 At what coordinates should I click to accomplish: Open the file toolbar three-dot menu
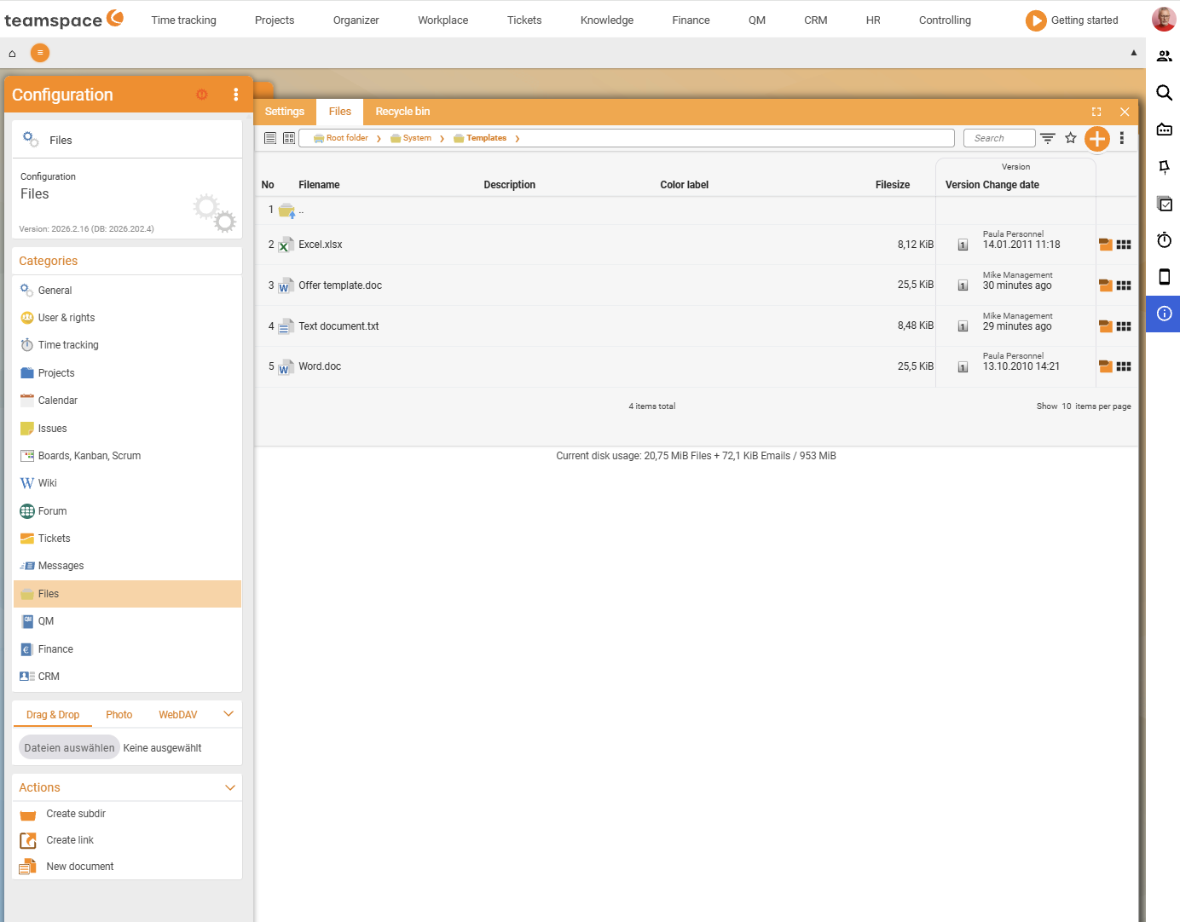click(1122, 138)
